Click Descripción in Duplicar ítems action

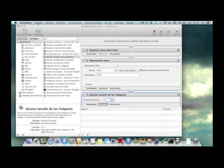[x=115, y=54]
